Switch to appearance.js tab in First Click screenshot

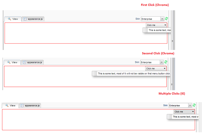point(33,19)
